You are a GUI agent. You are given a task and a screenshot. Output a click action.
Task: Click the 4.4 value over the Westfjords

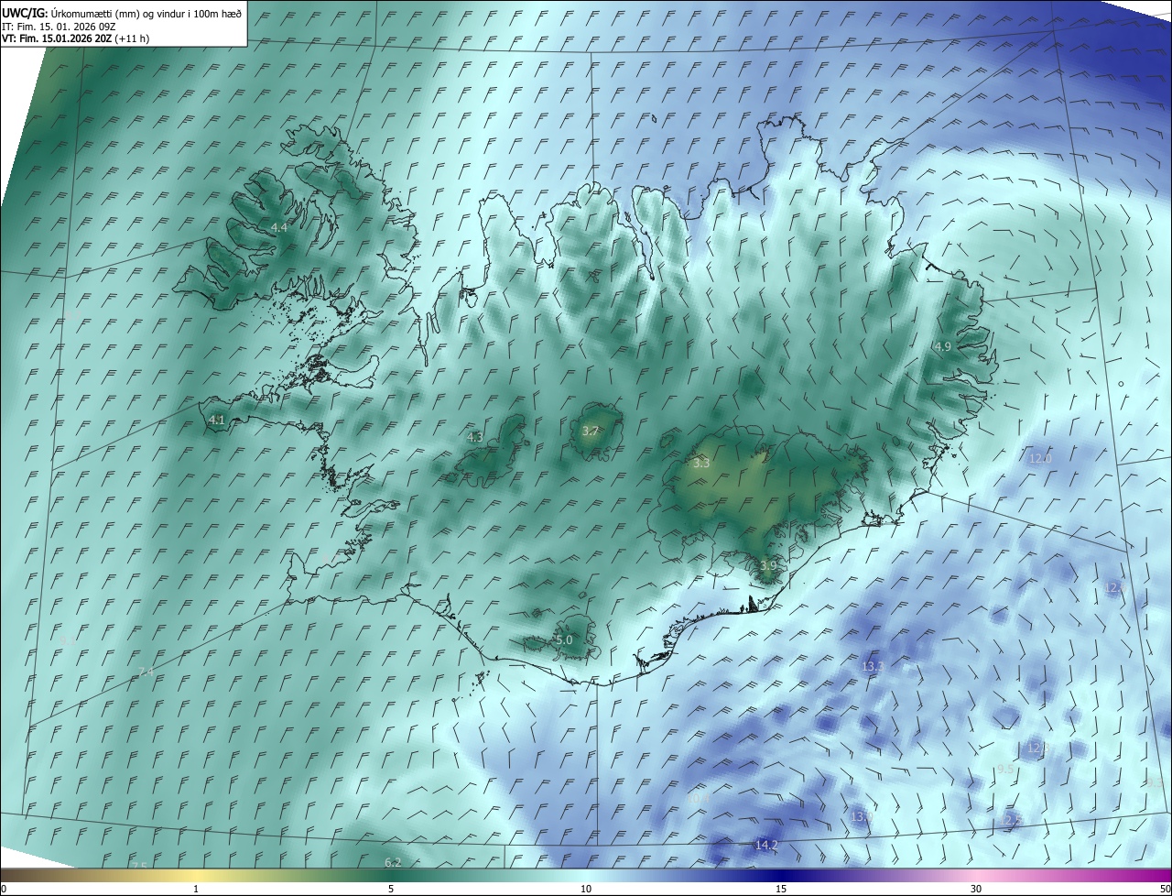click(x=279, y=227)
